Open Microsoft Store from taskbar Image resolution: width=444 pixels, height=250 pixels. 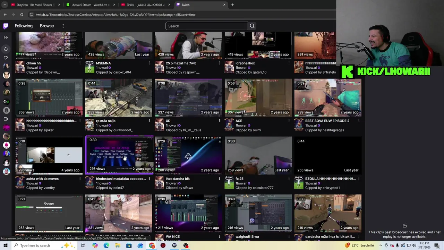click(129, 245)
